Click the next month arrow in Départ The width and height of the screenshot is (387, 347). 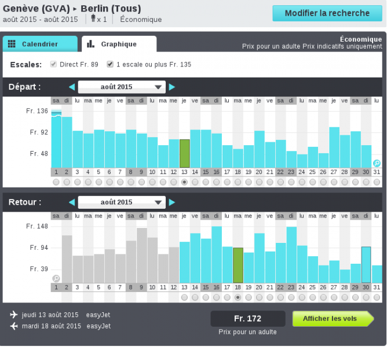(171, 87)
